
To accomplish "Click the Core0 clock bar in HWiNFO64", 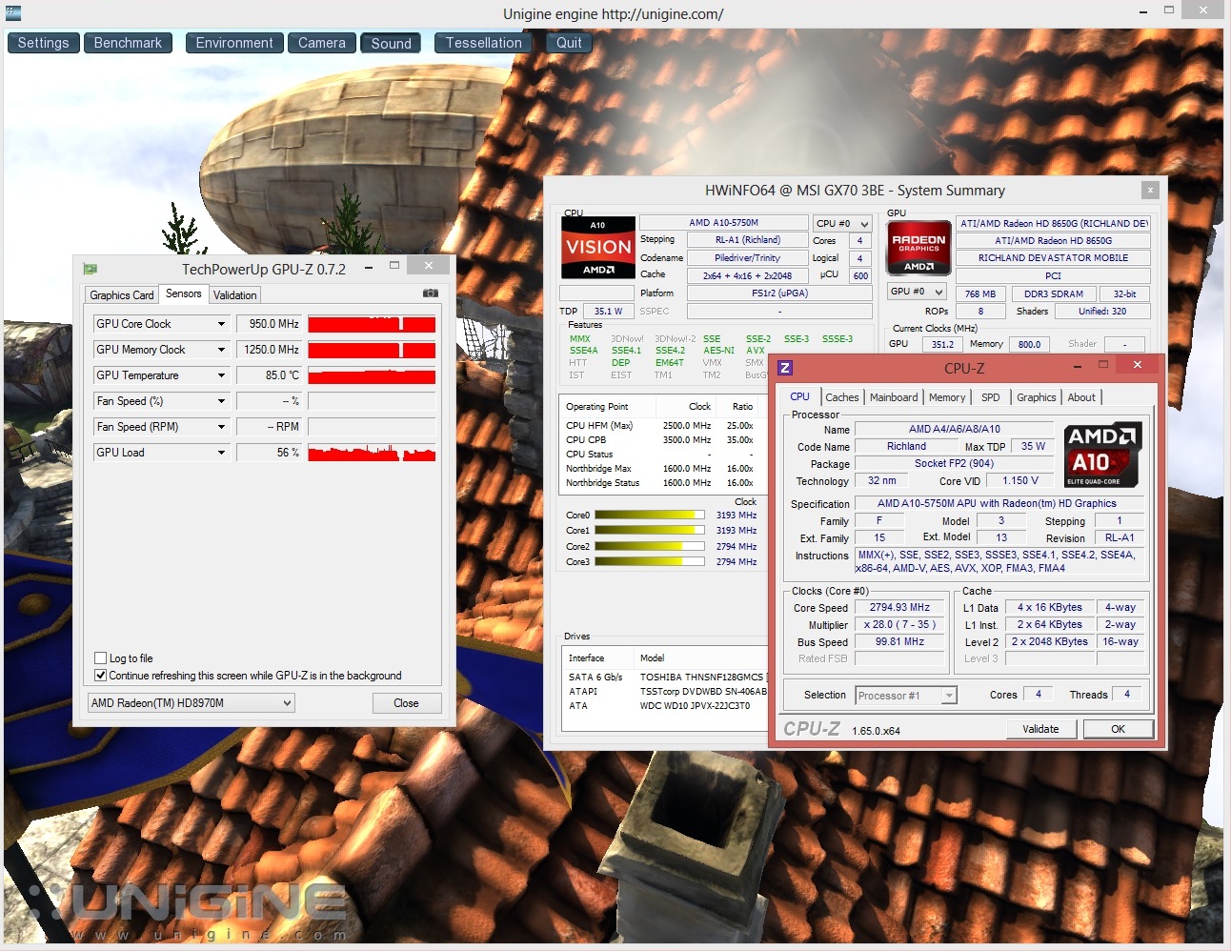I will tap(650, 516).
